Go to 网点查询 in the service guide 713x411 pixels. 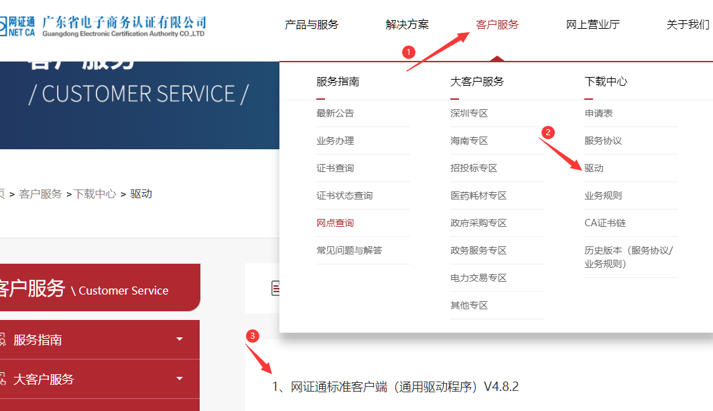(335, 223)
